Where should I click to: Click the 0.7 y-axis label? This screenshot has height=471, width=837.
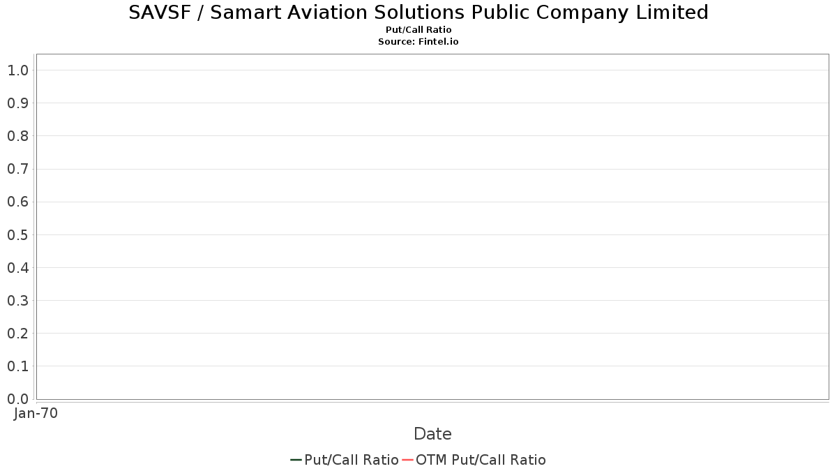point(17,169)
